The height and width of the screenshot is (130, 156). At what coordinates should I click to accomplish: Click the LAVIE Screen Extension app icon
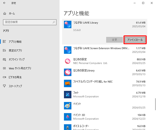[68, 50]
